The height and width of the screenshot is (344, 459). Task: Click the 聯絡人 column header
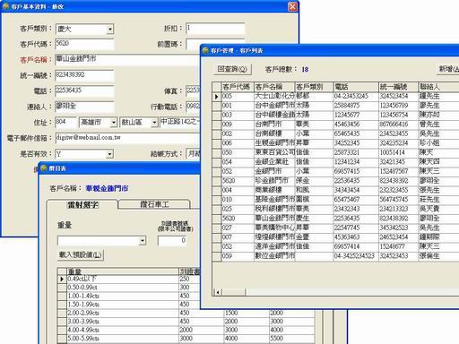(x=438, y=87)
